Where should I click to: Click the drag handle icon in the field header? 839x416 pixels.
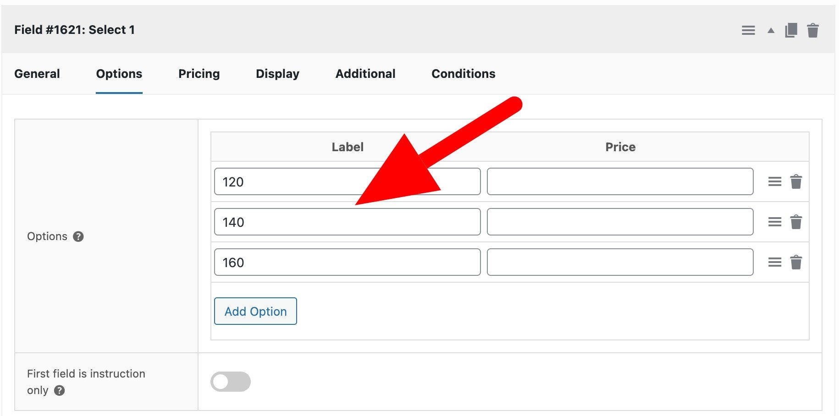[x=748, y=30]
